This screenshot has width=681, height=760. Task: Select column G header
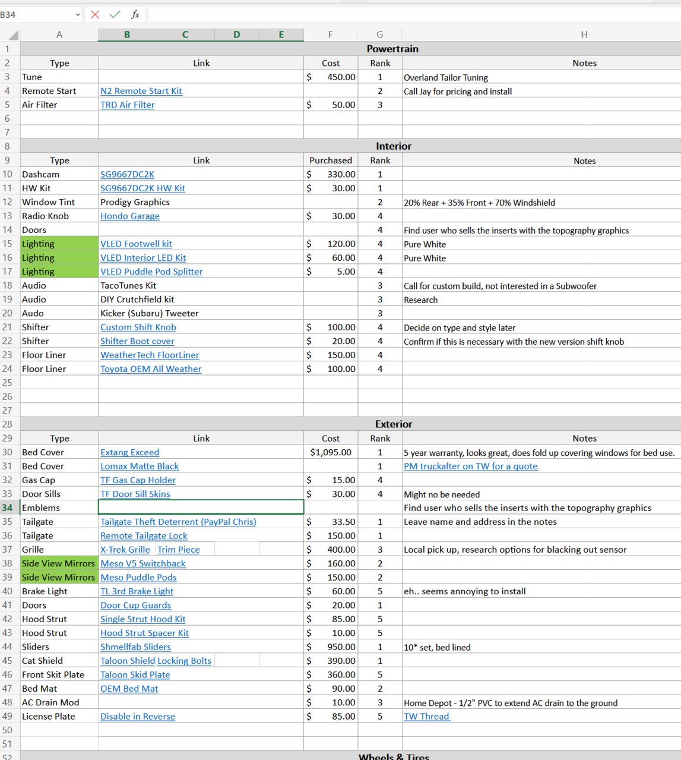tap(380, 35)
